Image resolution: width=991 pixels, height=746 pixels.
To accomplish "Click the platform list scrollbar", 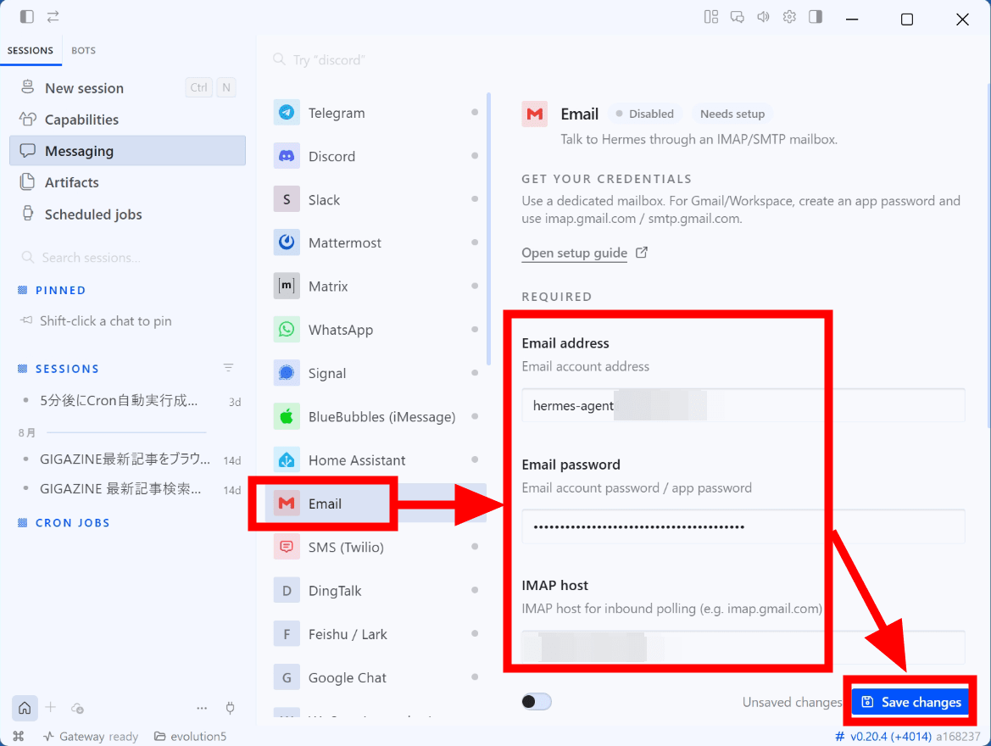I will pyautogui.click(x=488, y=229).
